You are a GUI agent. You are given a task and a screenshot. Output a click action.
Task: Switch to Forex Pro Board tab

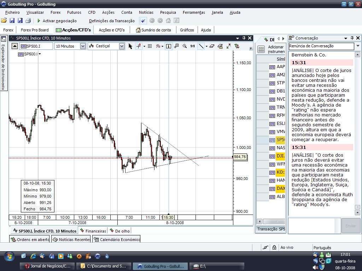[x=35, y=30]
